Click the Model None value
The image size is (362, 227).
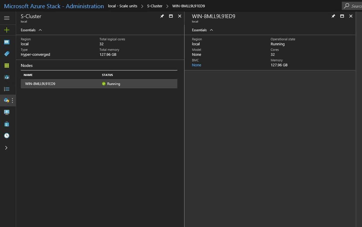click(x=196, y=54)
